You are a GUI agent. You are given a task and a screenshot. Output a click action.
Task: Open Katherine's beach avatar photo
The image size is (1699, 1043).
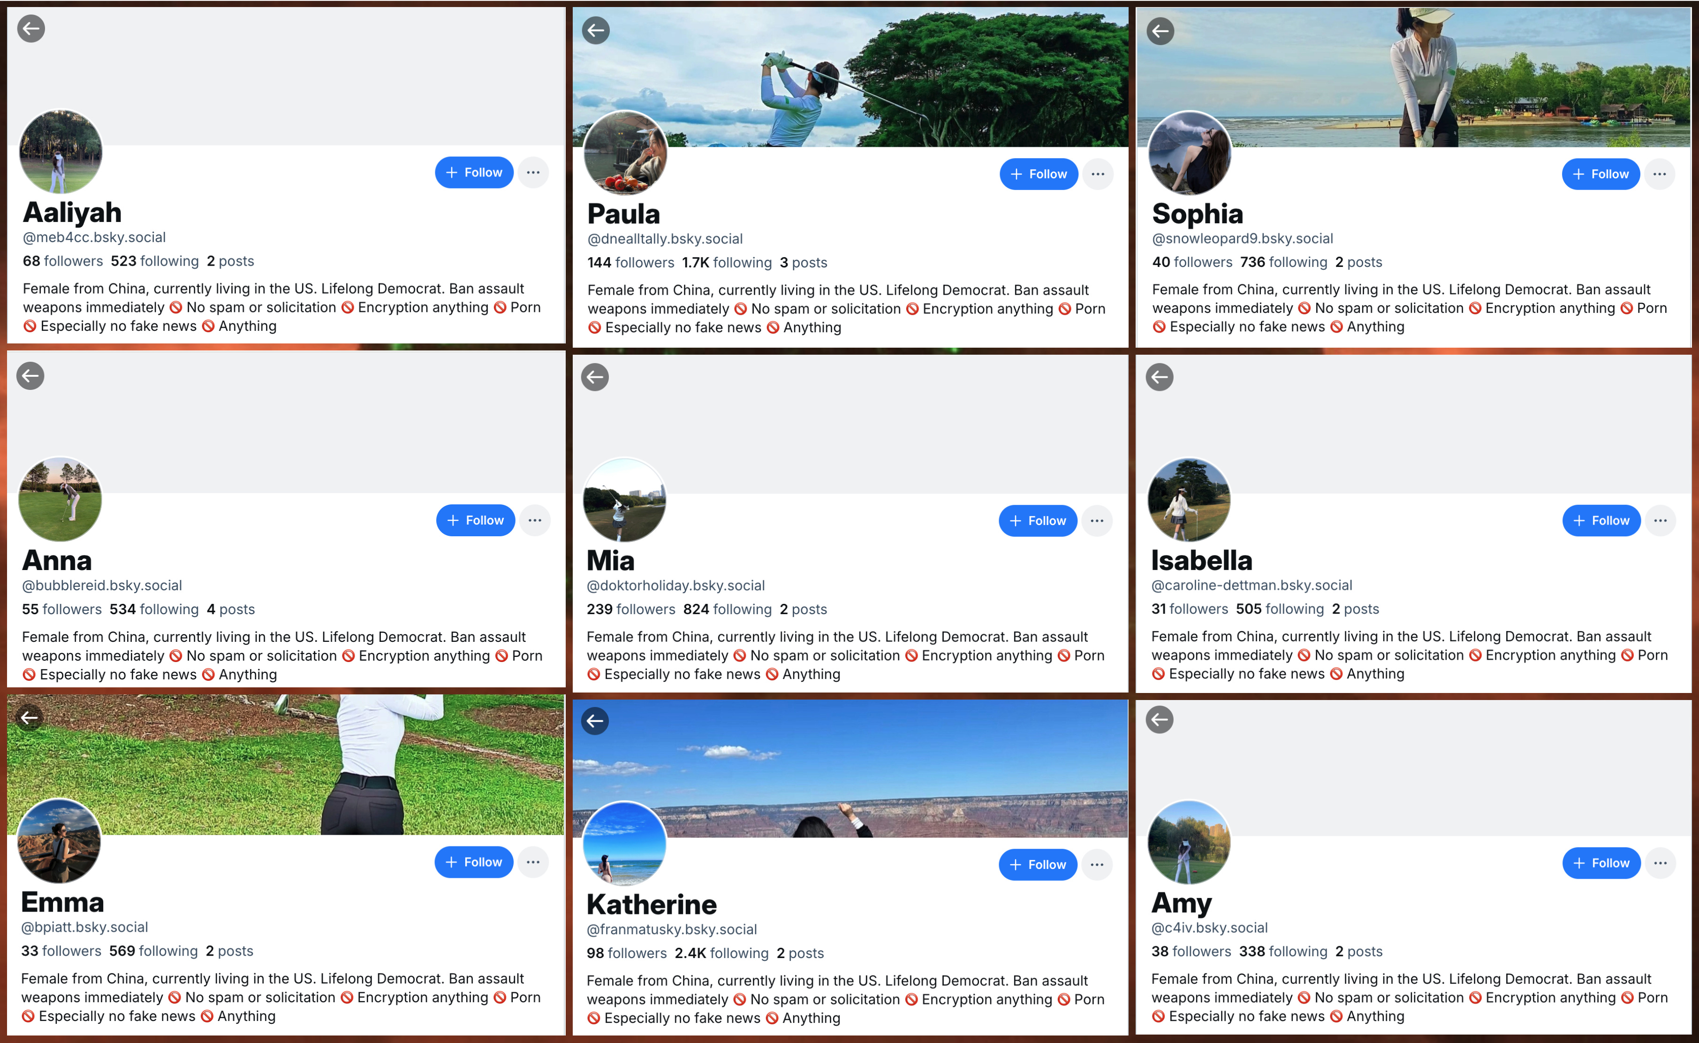(625, 843)
